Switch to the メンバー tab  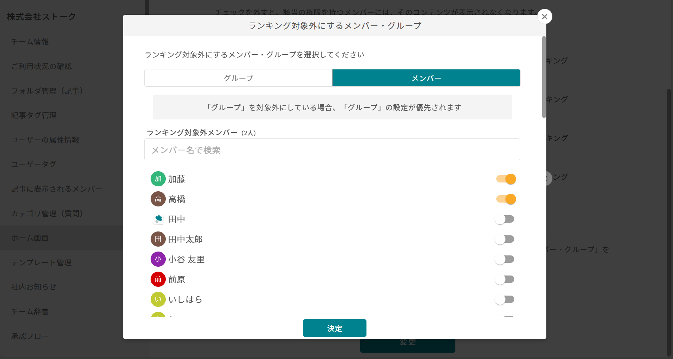pyautogui.click(x=426, y=78)
